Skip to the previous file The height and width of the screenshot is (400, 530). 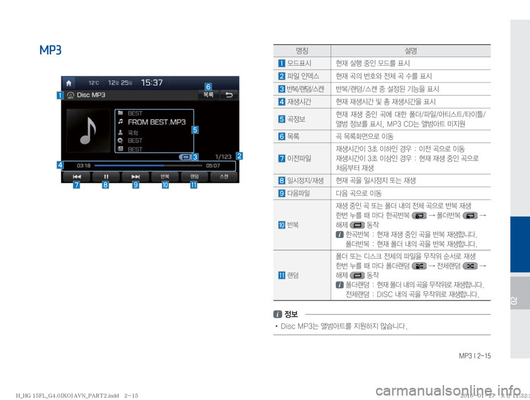(x=76, y=176)
